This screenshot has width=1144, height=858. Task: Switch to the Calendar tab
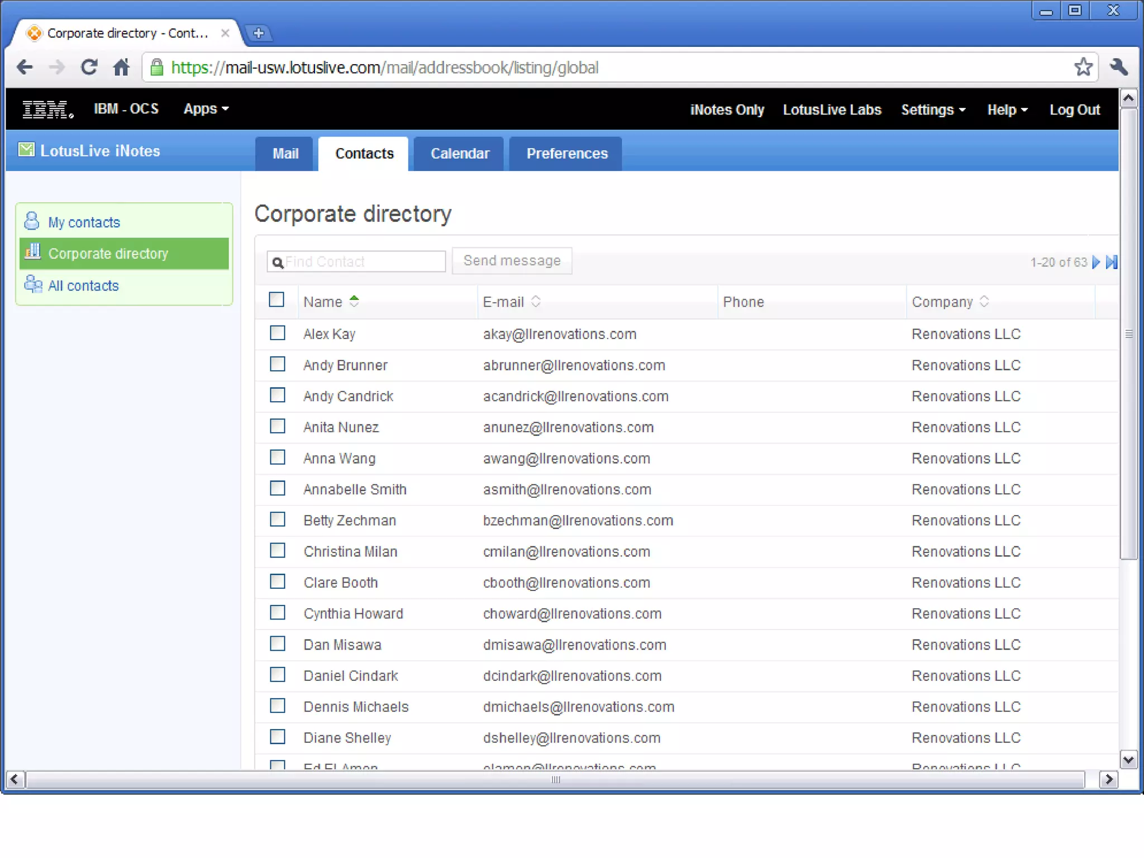point(459,154)
